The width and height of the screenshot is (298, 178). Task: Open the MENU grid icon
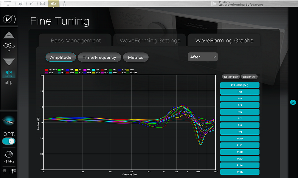pos(7,4)
